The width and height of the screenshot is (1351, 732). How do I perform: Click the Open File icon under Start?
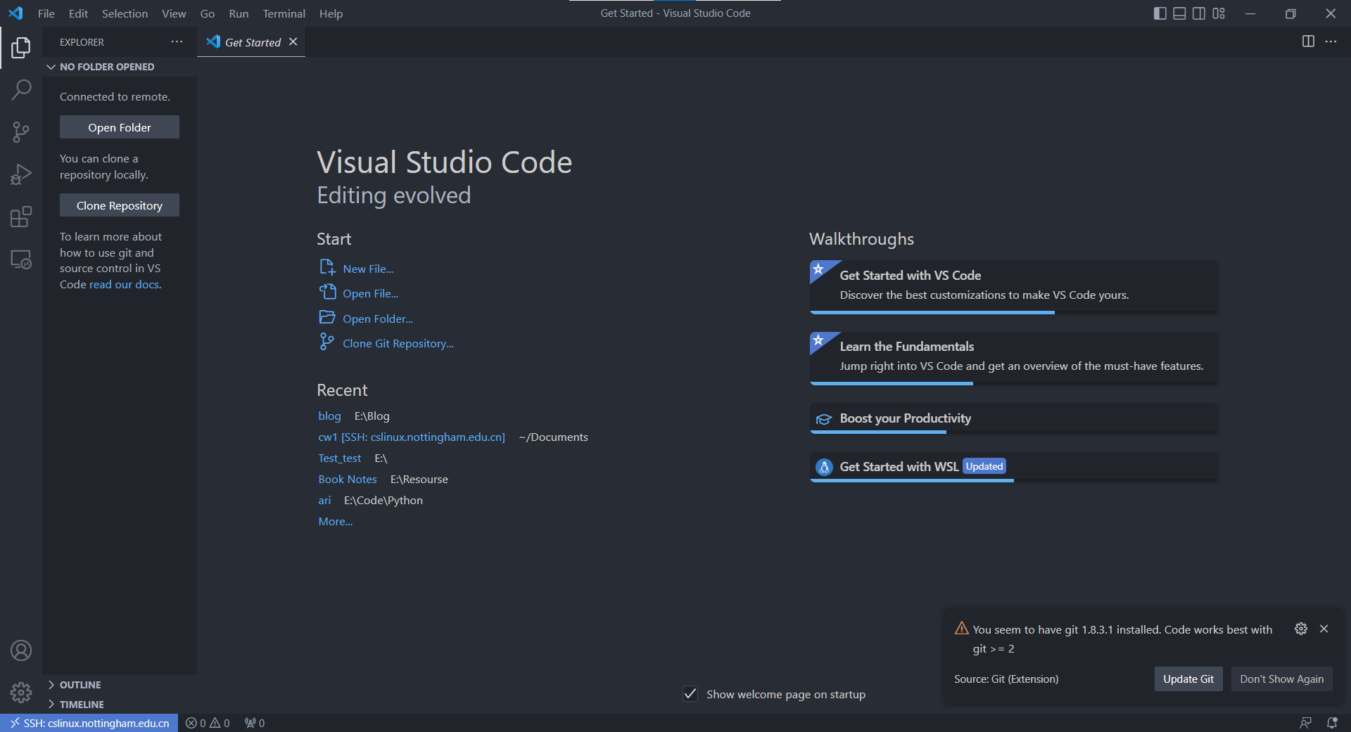[327, 292]
